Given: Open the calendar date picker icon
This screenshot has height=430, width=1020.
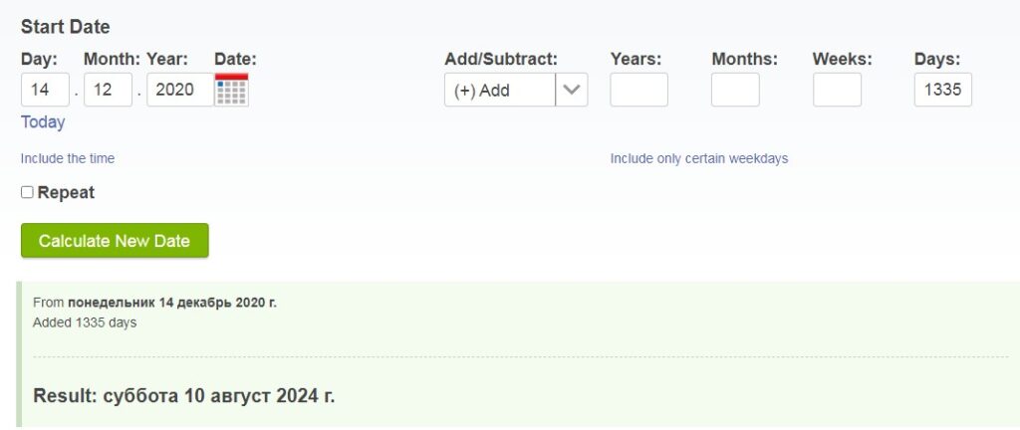Looking at the screenshot, I should tap(231, 90).
